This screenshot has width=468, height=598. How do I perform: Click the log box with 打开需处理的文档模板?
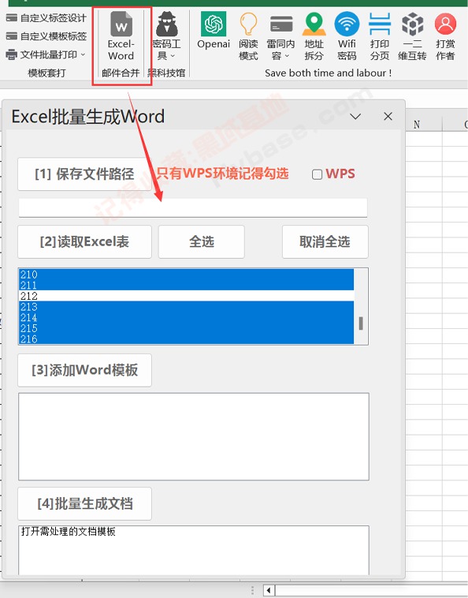tap(194, 550)
